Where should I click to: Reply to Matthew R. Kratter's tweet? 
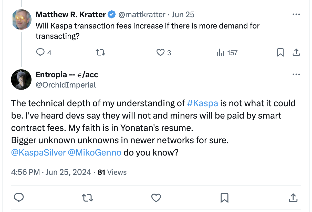[40, 53]
